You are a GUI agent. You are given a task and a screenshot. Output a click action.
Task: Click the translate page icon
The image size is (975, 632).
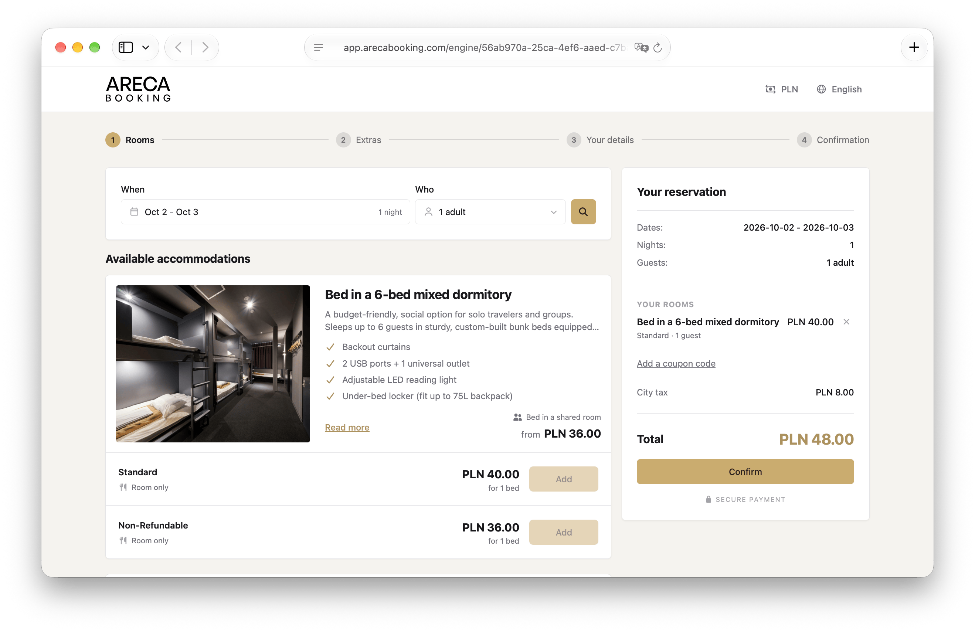tap(641, 48)
